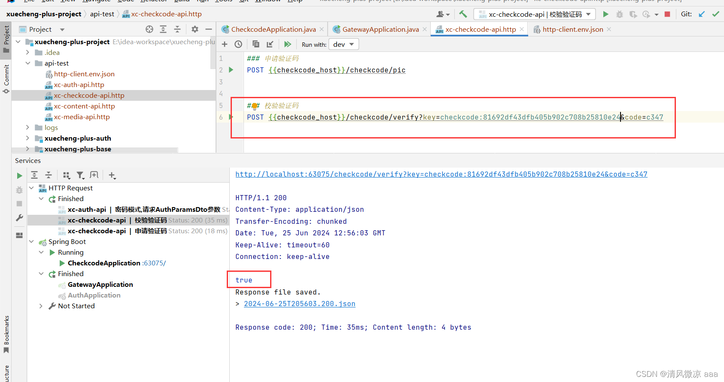Open the localhost:63075 verify URL link

pos(441,174)
